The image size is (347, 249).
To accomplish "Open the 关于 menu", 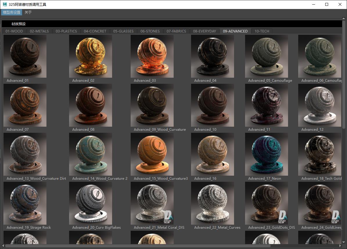I will tap(28, 12).
